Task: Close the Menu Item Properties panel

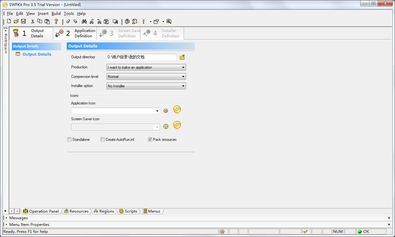Action: tap(389, 225)
